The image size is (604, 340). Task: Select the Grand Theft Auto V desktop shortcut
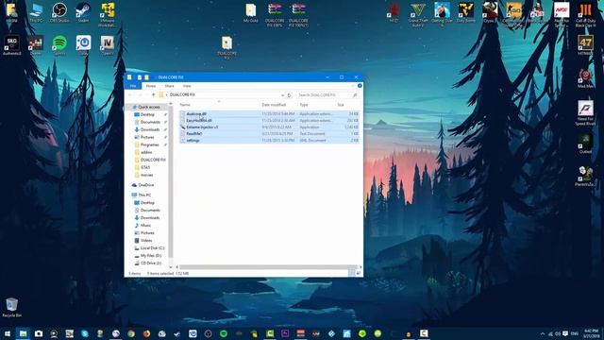point(418,15)
